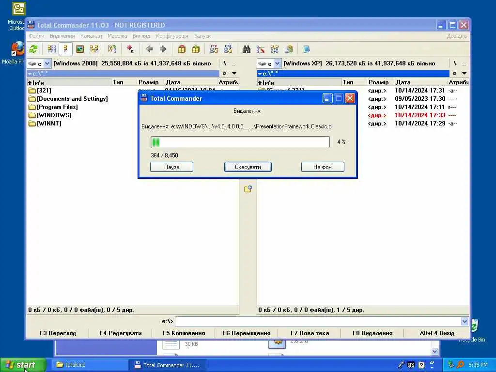Select [Documents and Settings] folder
This screenshot has height=372, width=496.
coord(68,99)
